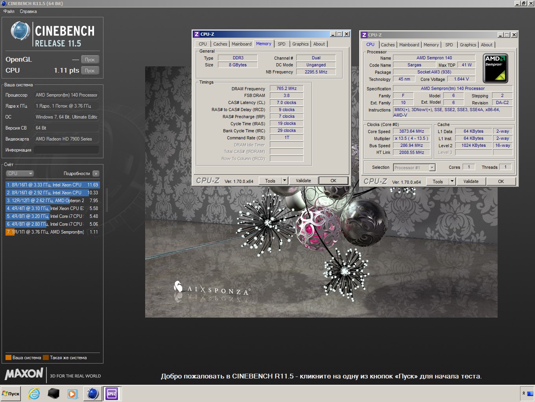Click the Cinebench title bar application icon

(x=4, y=3)
